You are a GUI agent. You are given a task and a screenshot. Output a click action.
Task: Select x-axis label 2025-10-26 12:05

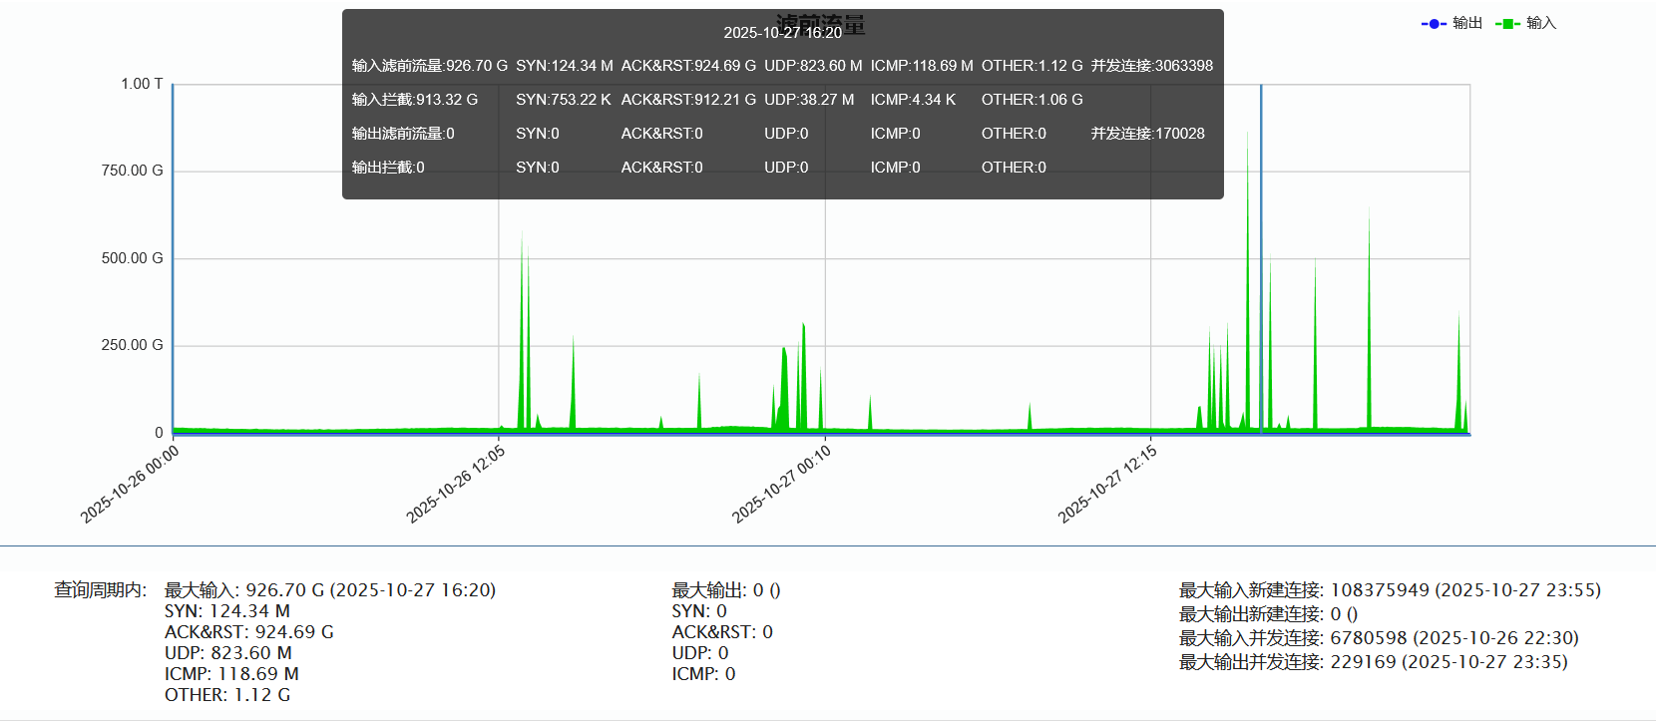coord(456,484)
